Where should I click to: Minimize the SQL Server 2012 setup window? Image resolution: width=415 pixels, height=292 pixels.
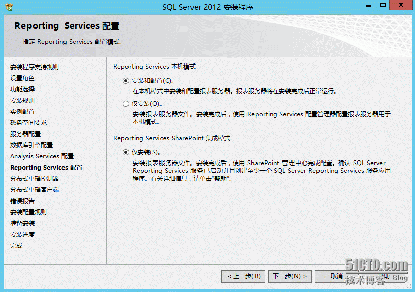tap(369, 5)
